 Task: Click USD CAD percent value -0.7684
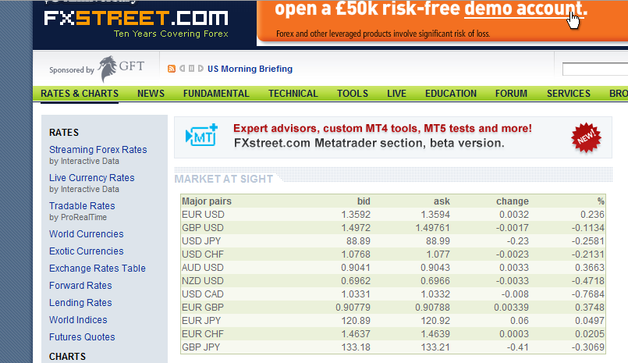[587, 294]
